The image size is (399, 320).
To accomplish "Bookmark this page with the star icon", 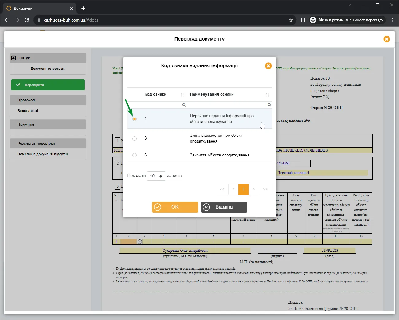I will point(291,20).
